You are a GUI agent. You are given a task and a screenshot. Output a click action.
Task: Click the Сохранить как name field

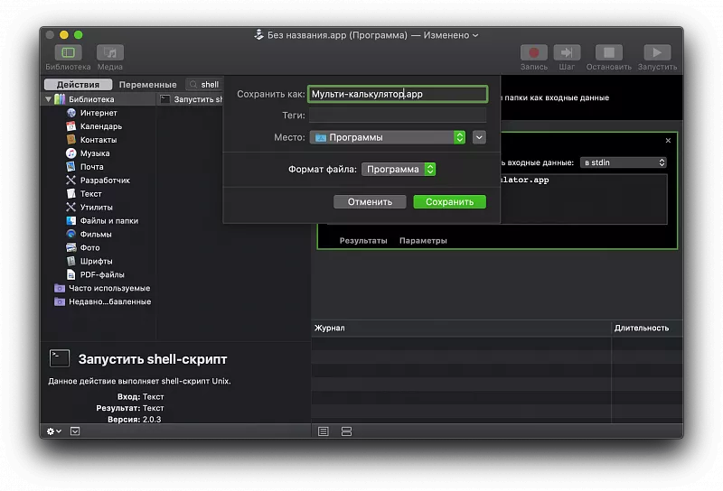click(x=397, y=94)
